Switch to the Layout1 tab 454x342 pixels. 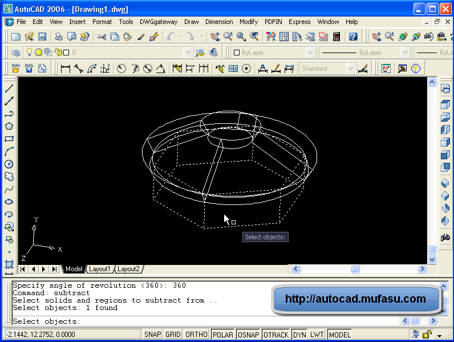99,269
